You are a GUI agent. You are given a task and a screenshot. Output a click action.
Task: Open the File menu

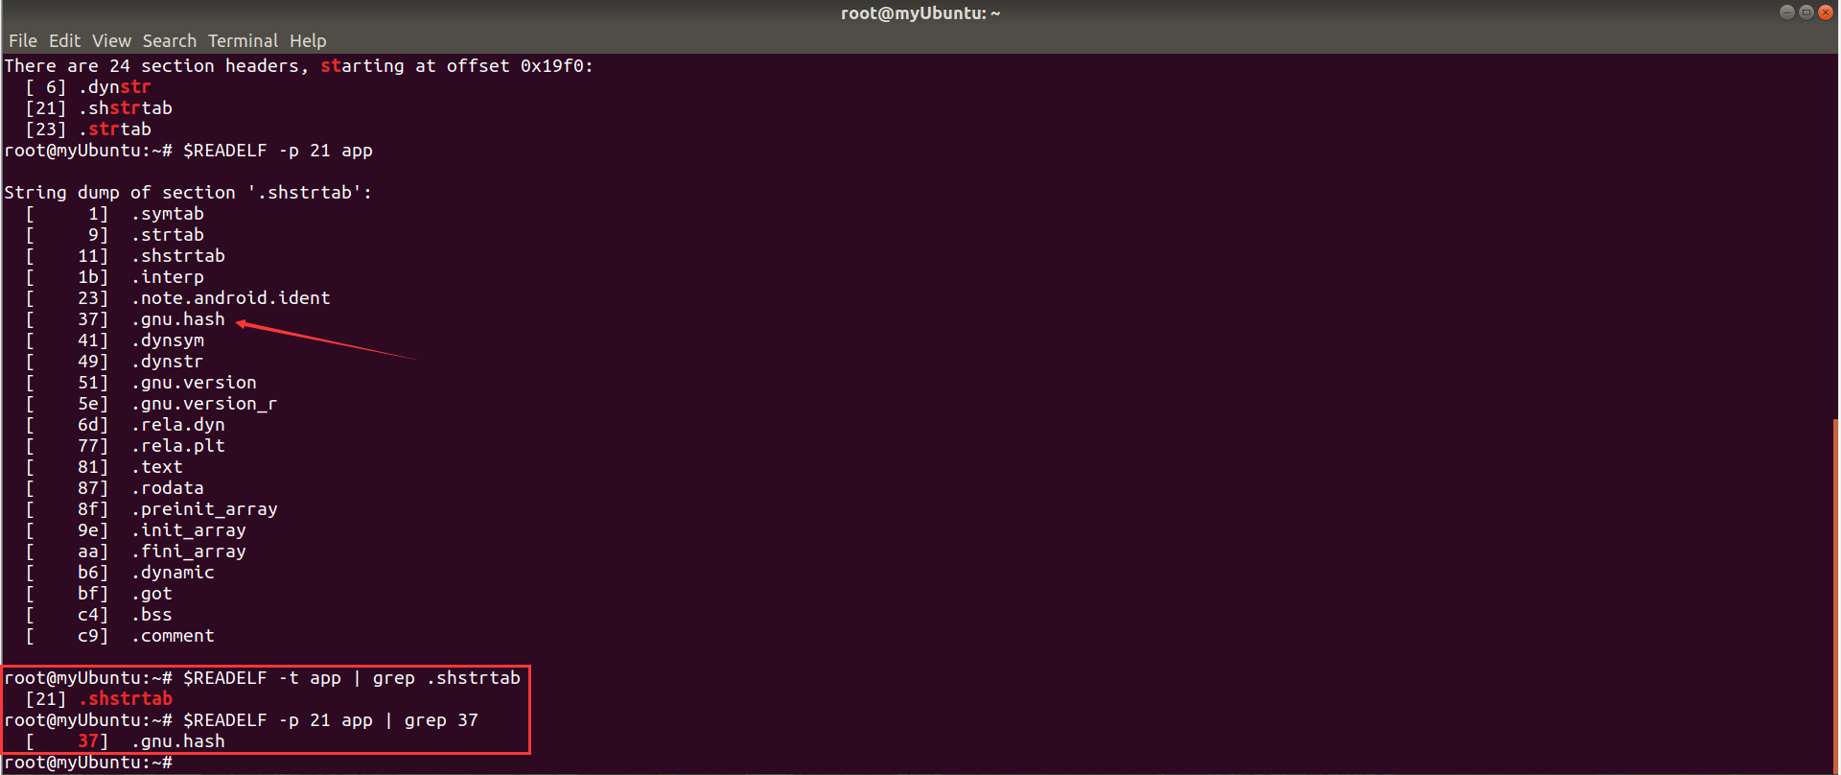point(23,40)
